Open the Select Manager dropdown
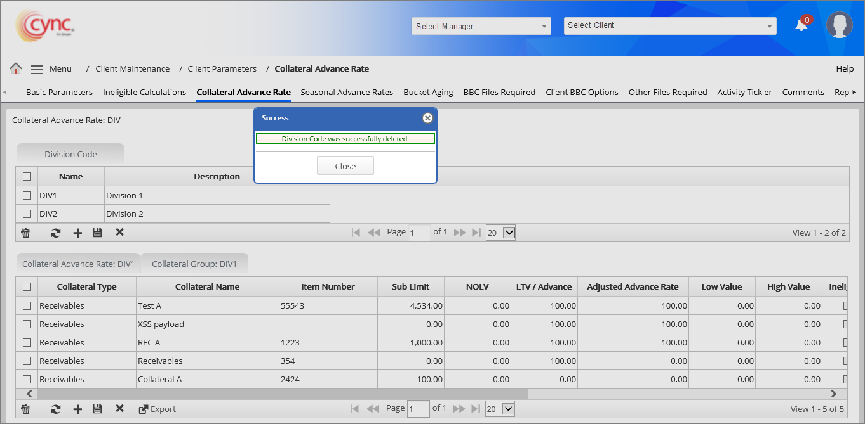The image size is (865, 424). [481, 26]
